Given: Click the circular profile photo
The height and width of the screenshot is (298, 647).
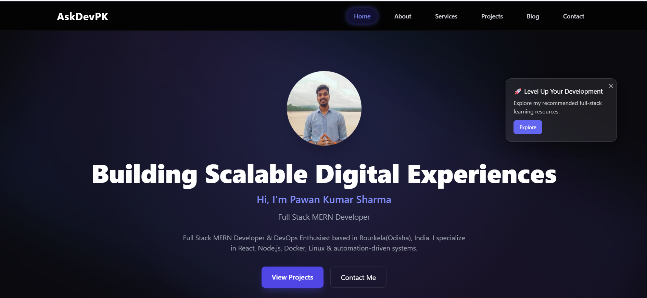Looking at the screenshot, I should click(x=324, y=108).
